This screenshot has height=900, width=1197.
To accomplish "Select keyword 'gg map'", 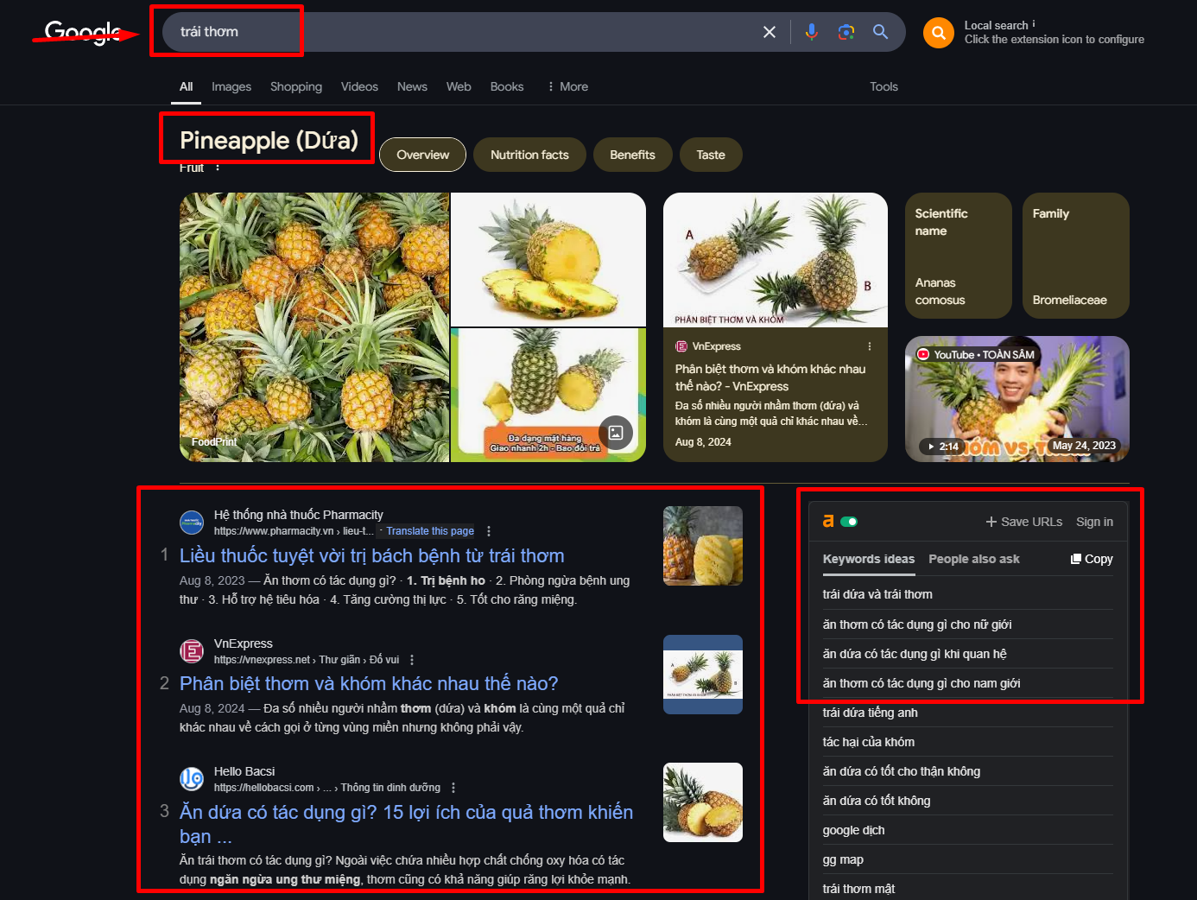I will pos(843,859).
